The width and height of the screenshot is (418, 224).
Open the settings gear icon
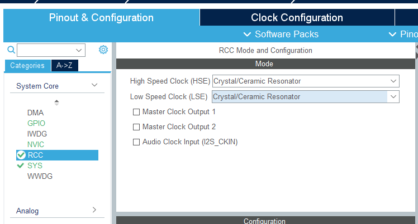pyautogui.click(x=103, y=50)
